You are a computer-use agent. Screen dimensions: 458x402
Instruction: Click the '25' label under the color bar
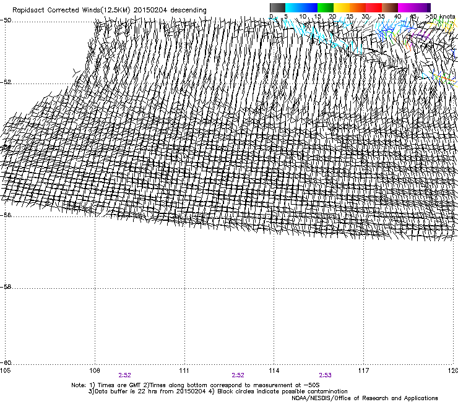pos(350,16)
